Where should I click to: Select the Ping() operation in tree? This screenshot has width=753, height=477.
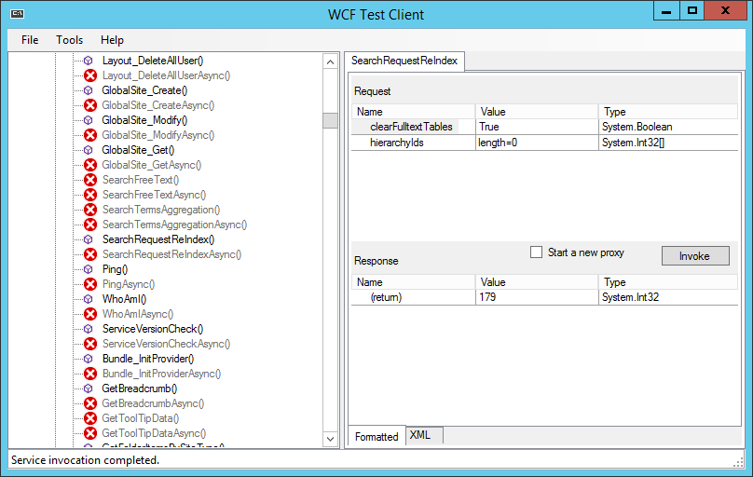[x=115, y=269]
